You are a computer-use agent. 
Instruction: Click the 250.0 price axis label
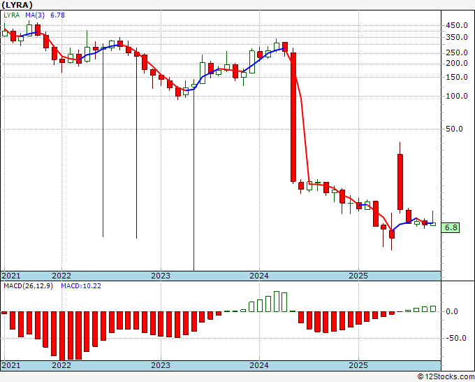pyautogui.click(x=457, y=52)
